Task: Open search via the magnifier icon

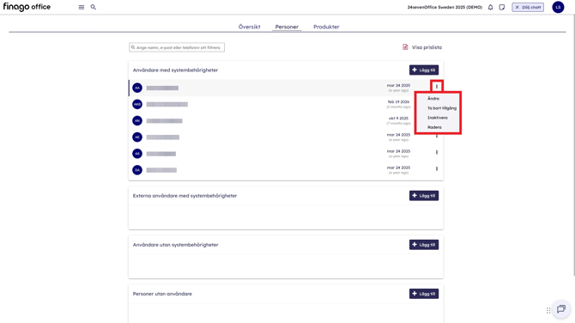Action: [x=94, y=7]
